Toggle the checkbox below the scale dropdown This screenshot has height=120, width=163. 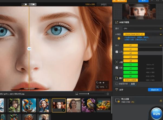(x=117, y=52)
